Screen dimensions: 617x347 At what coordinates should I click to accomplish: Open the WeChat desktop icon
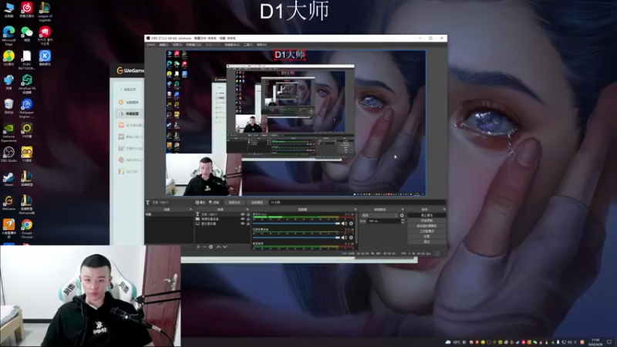pos(27,34)
